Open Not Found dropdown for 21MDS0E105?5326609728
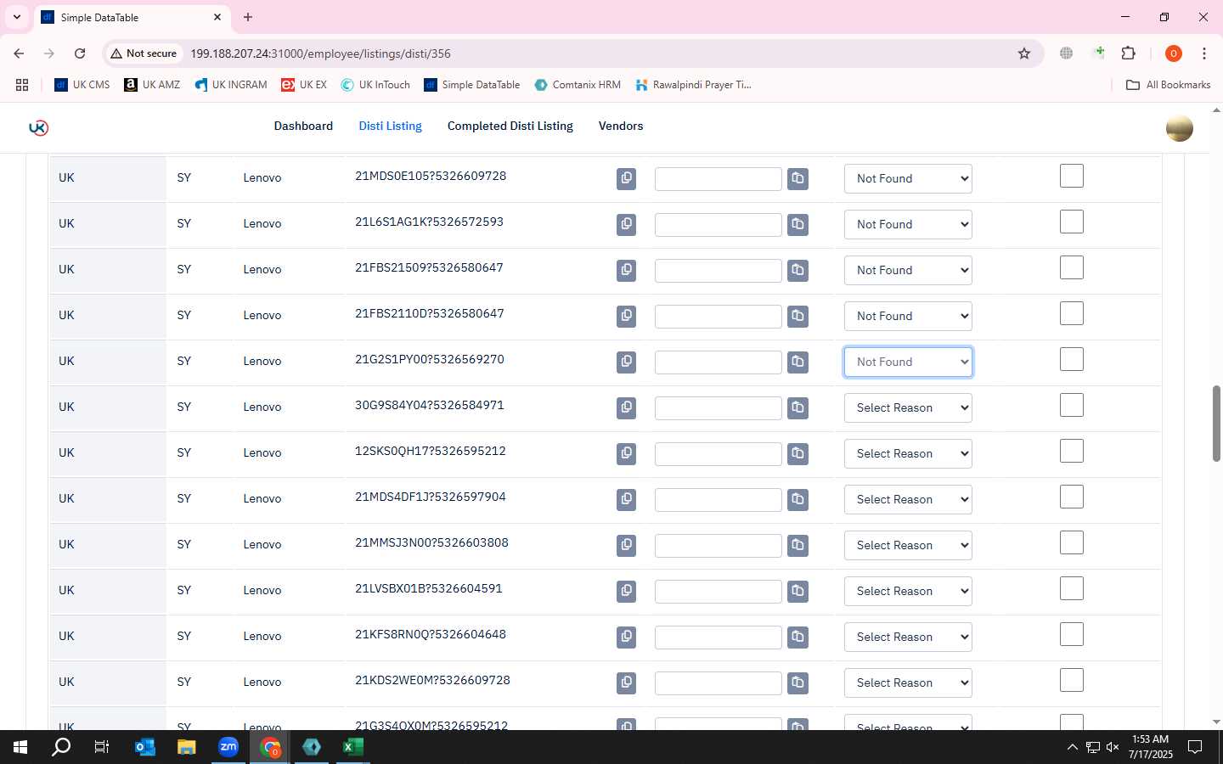Screen dimensions: 1223x764 (x=908, y=178)
